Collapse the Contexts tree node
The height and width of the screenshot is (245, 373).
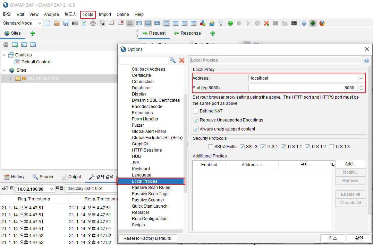pyautogui.click(x=4, y=55)
